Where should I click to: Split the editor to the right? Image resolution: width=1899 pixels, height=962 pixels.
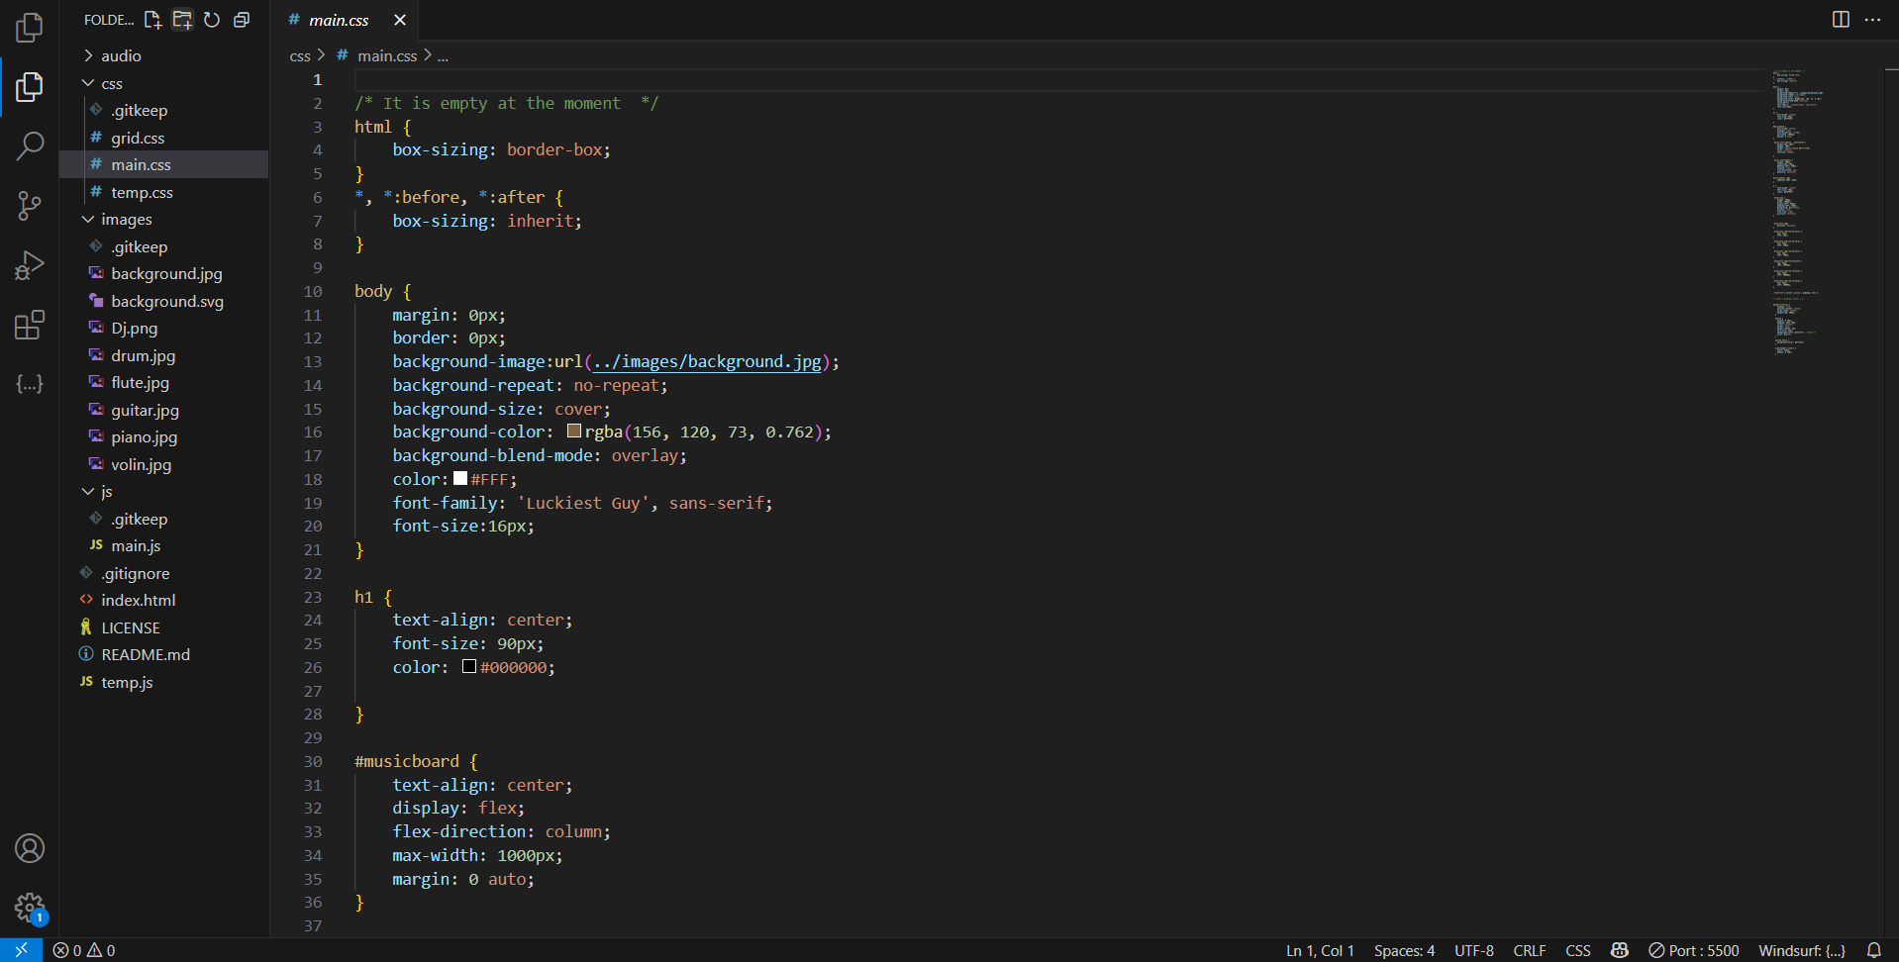(x=1841, y=20)
